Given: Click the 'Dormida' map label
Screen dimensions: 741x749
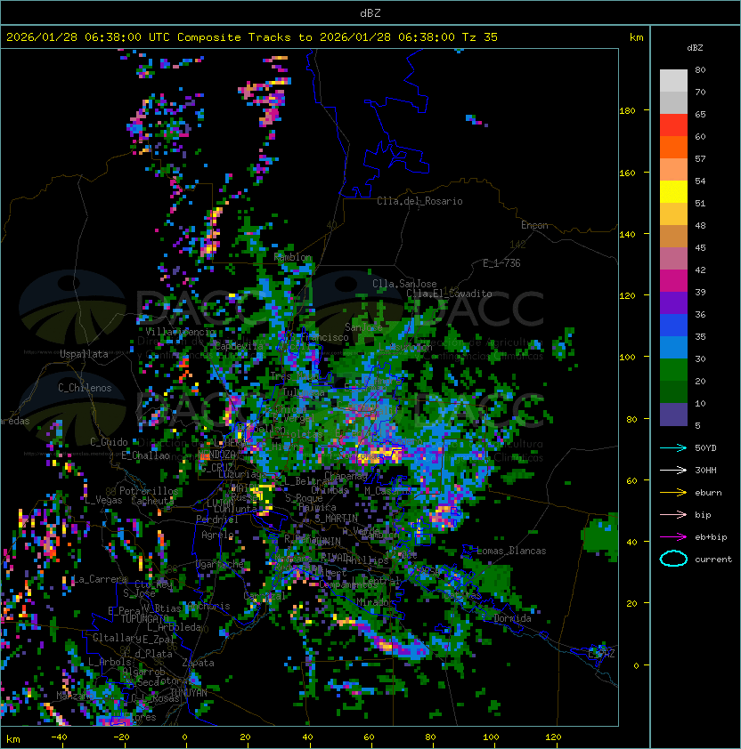Looking at the screenshot, I should (x=512, y=618).
